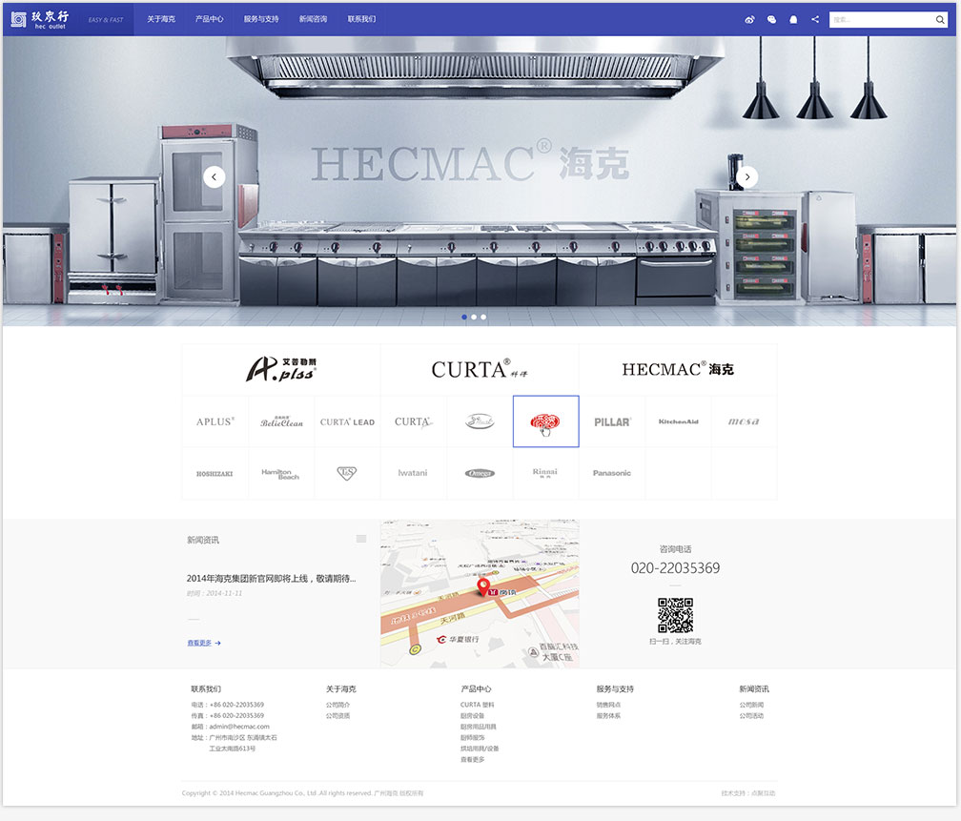
Task: Open the 新闻咨询 menu item
Action: click(x=313, y=19)
